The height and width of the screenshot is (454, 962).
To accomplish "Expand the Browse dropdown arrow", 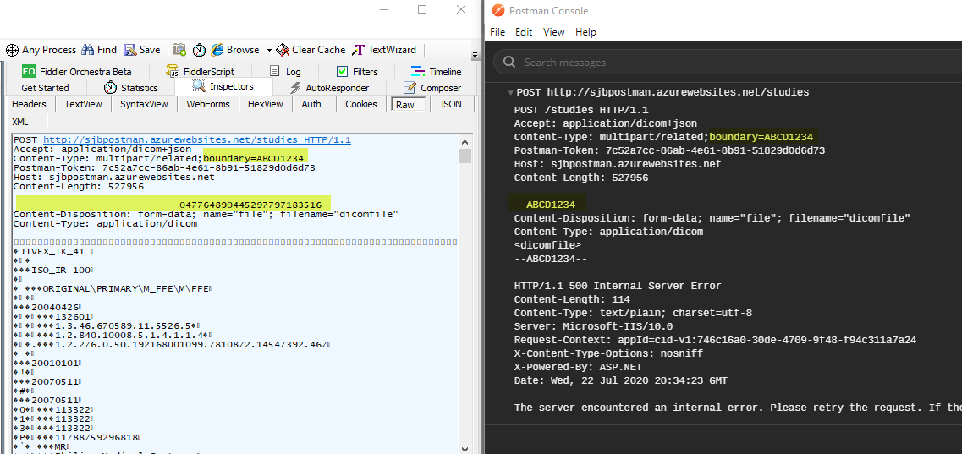I will (x=269, y=50).
